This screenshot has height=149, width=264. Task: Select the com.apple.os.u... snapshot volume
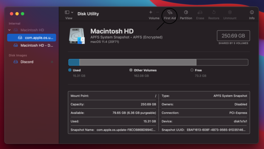point(32,38)
